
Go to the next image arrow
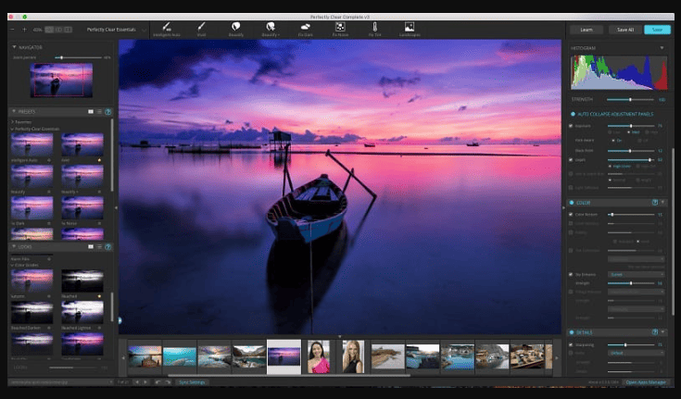click(145, 382)
